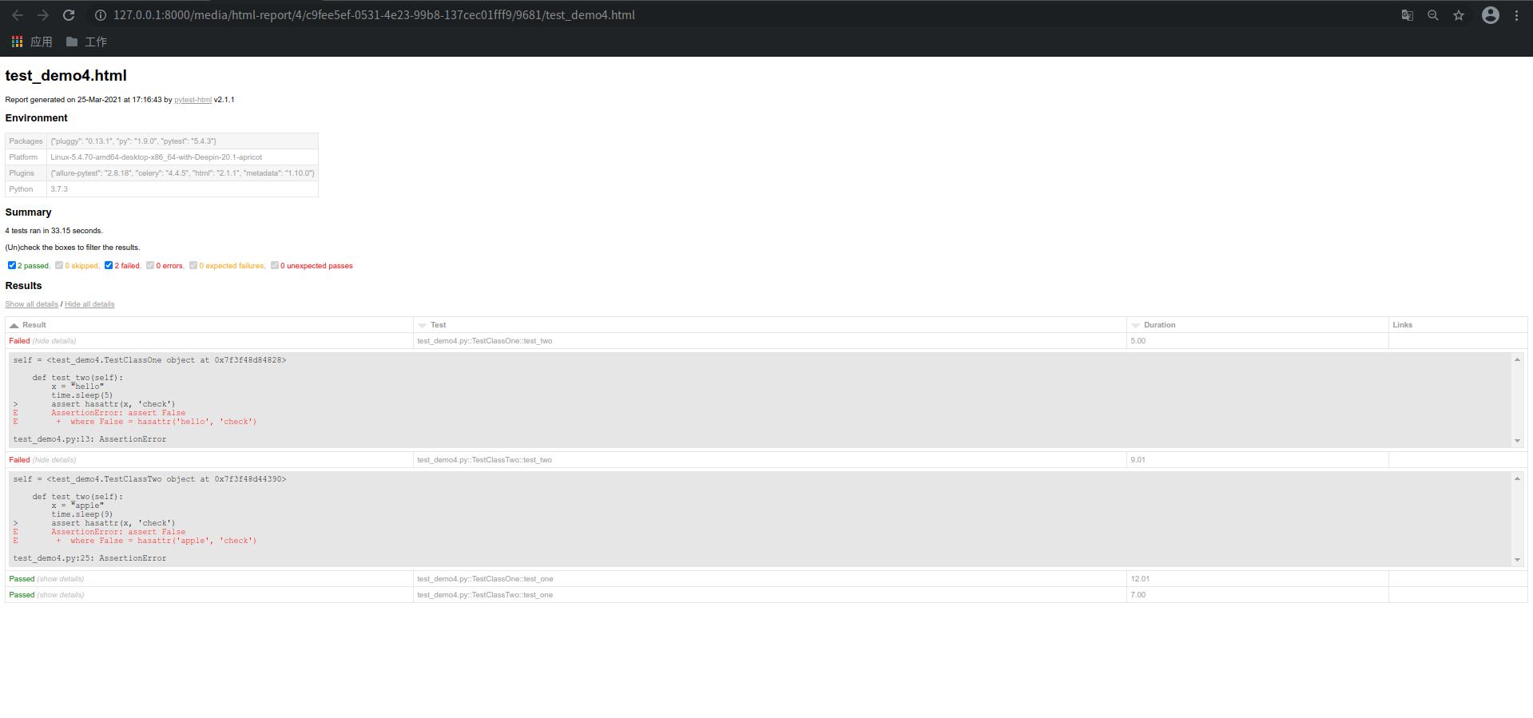Click the Python version 3.7.3 cell
Image resolution: width=1533 pixels, height=718 pixels.
(x=182, y=189)
